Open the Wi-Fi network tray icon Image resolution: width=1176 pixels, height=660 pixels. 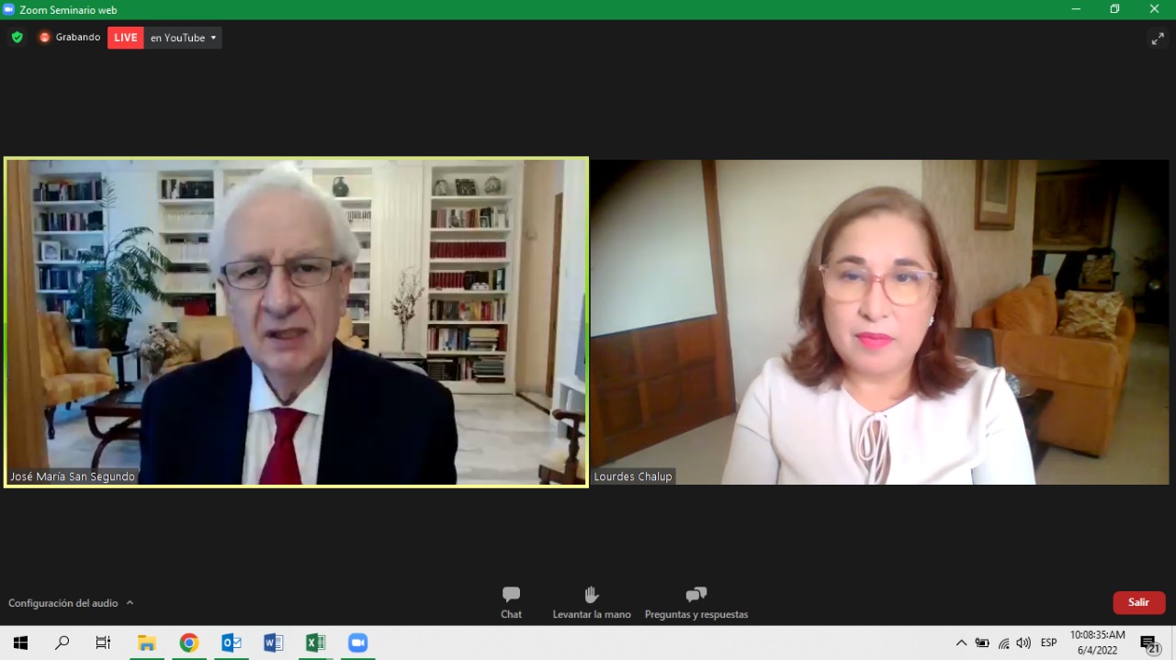pos(1003,643)
